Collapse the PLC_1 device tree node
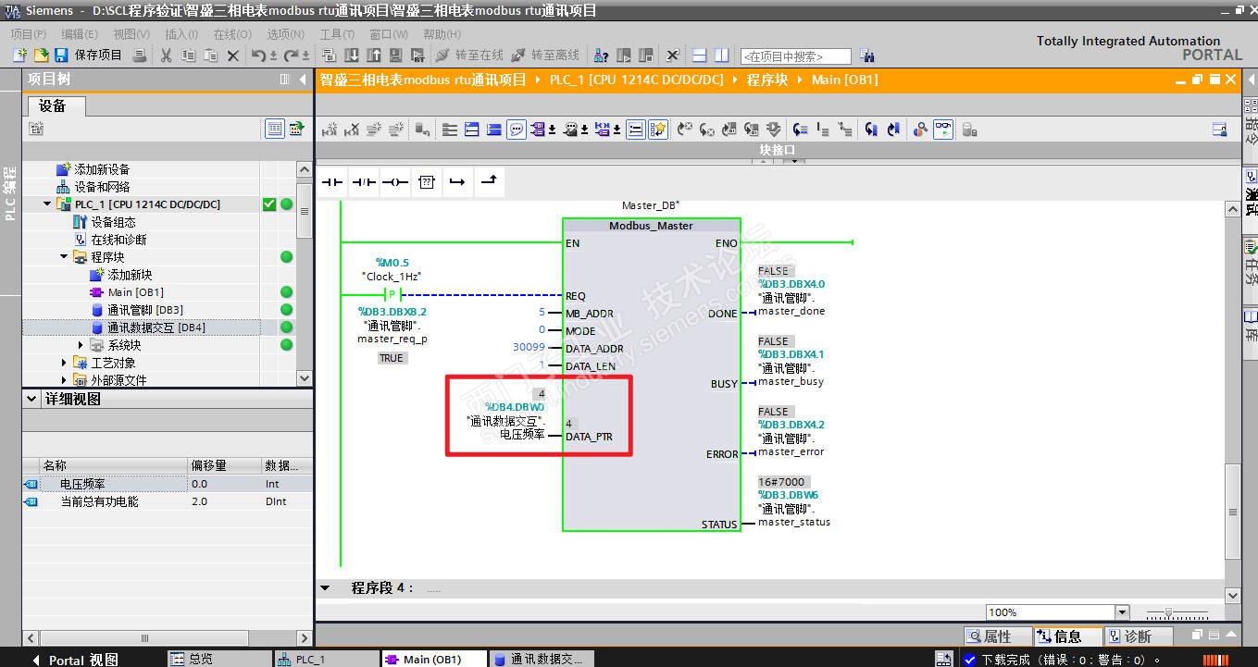1258x667 pixels. 48,204
